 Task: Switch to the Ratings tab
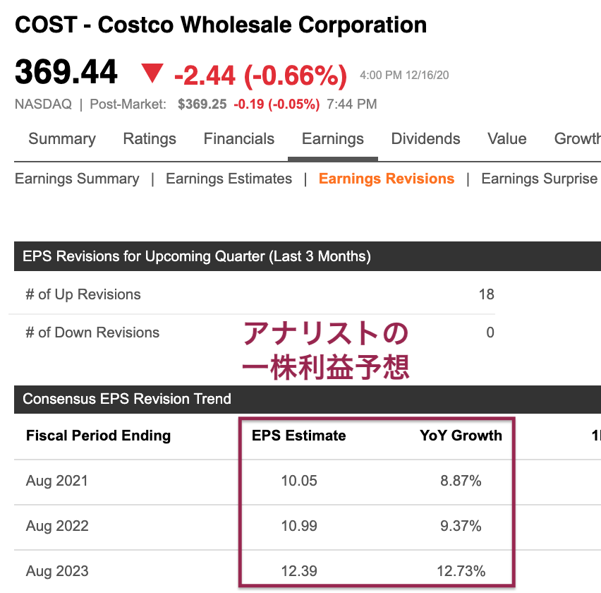(150, 139)
